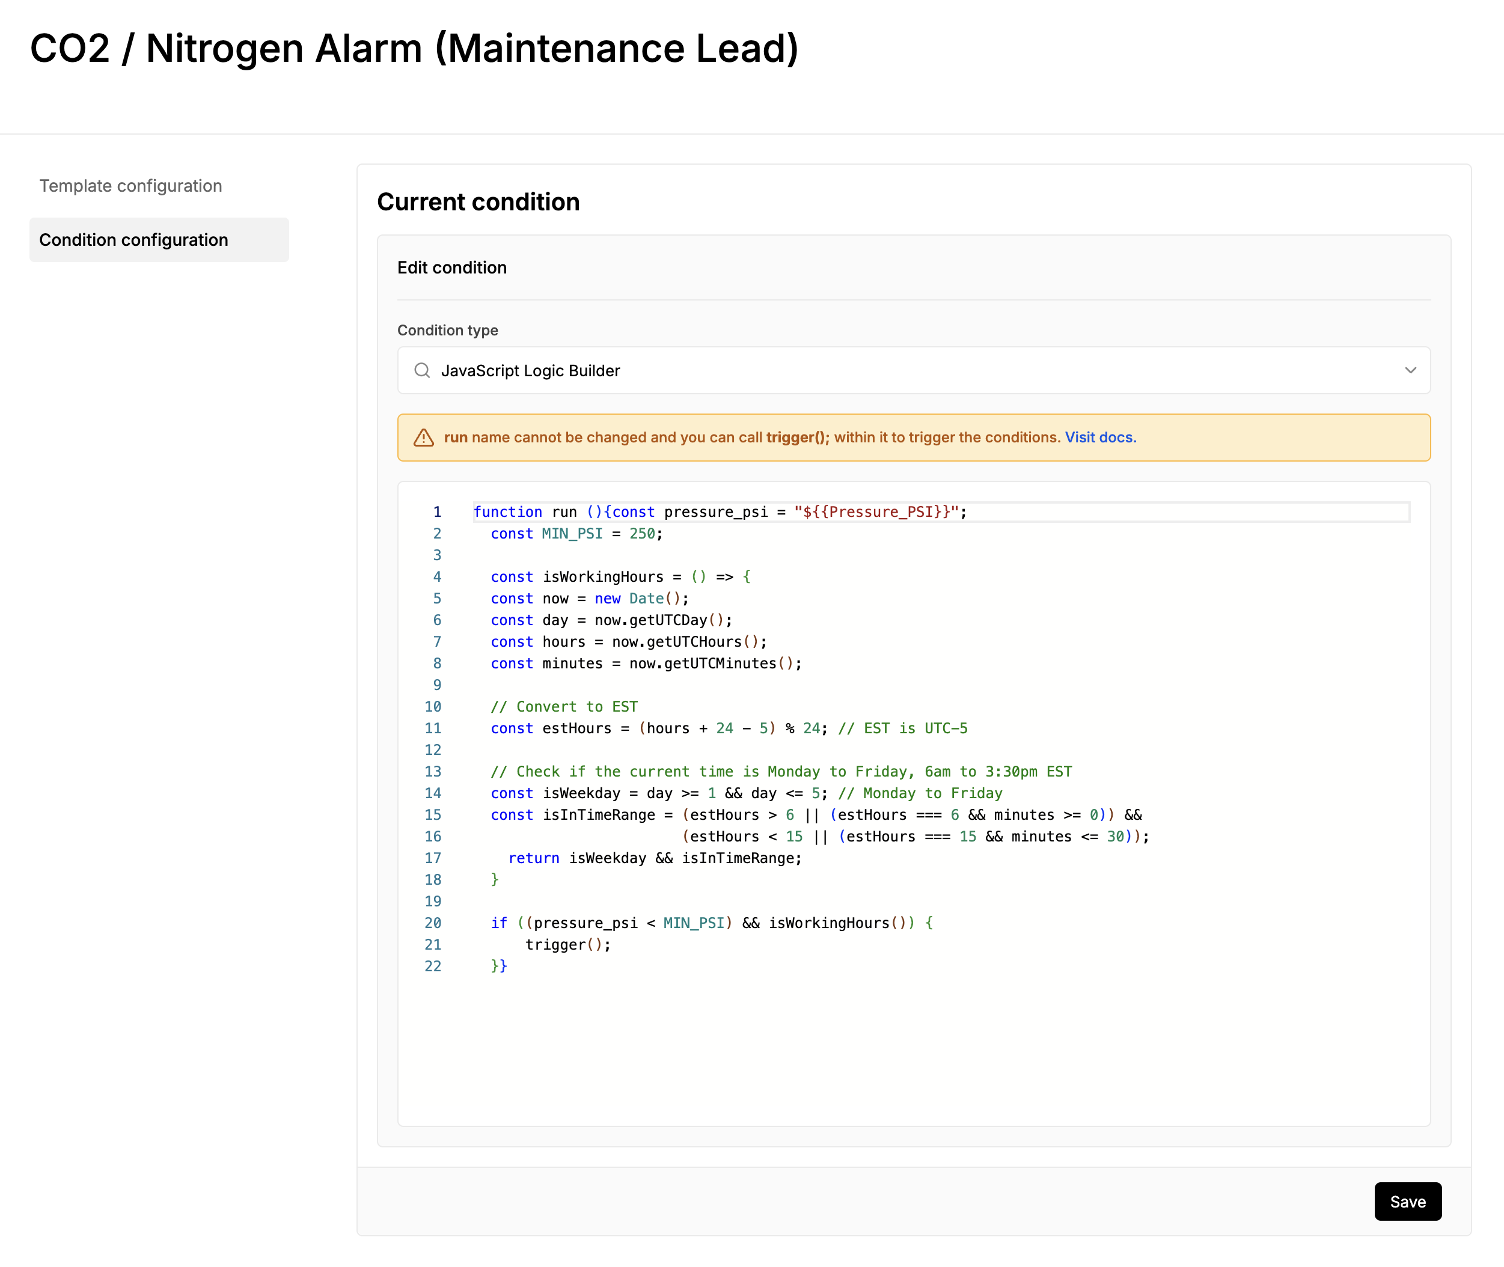Select Condition configuration sidebar item
The image size is (1504, 1267).
click(x=159, y=240)
